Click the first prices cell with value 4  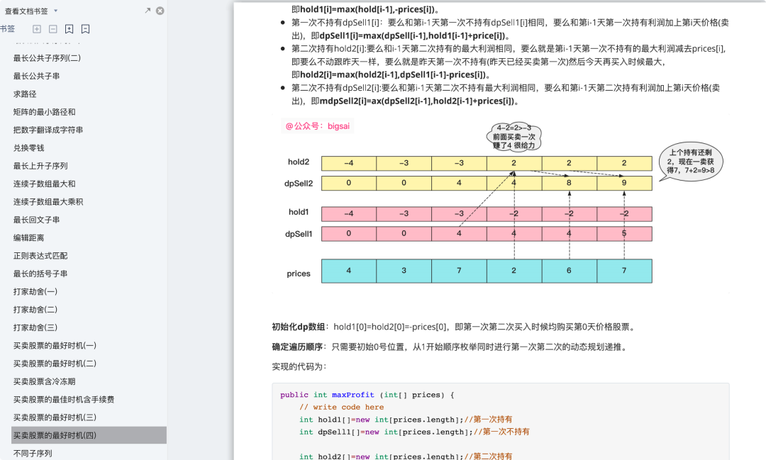click(x=349, y=271)
